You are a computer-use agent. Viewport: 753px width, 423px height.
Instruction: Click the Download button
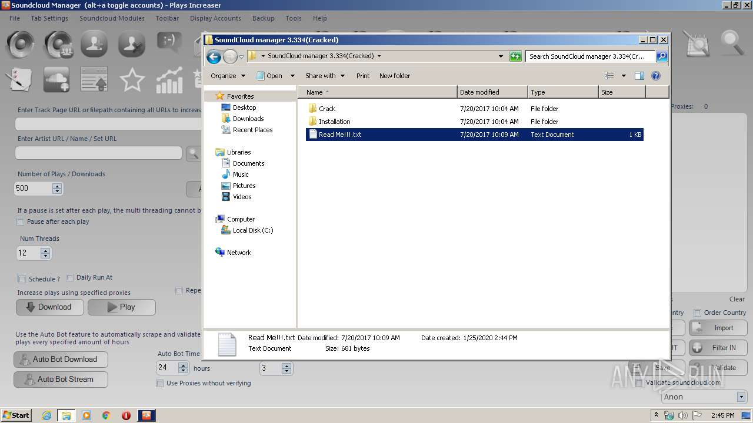click(49, 307)
